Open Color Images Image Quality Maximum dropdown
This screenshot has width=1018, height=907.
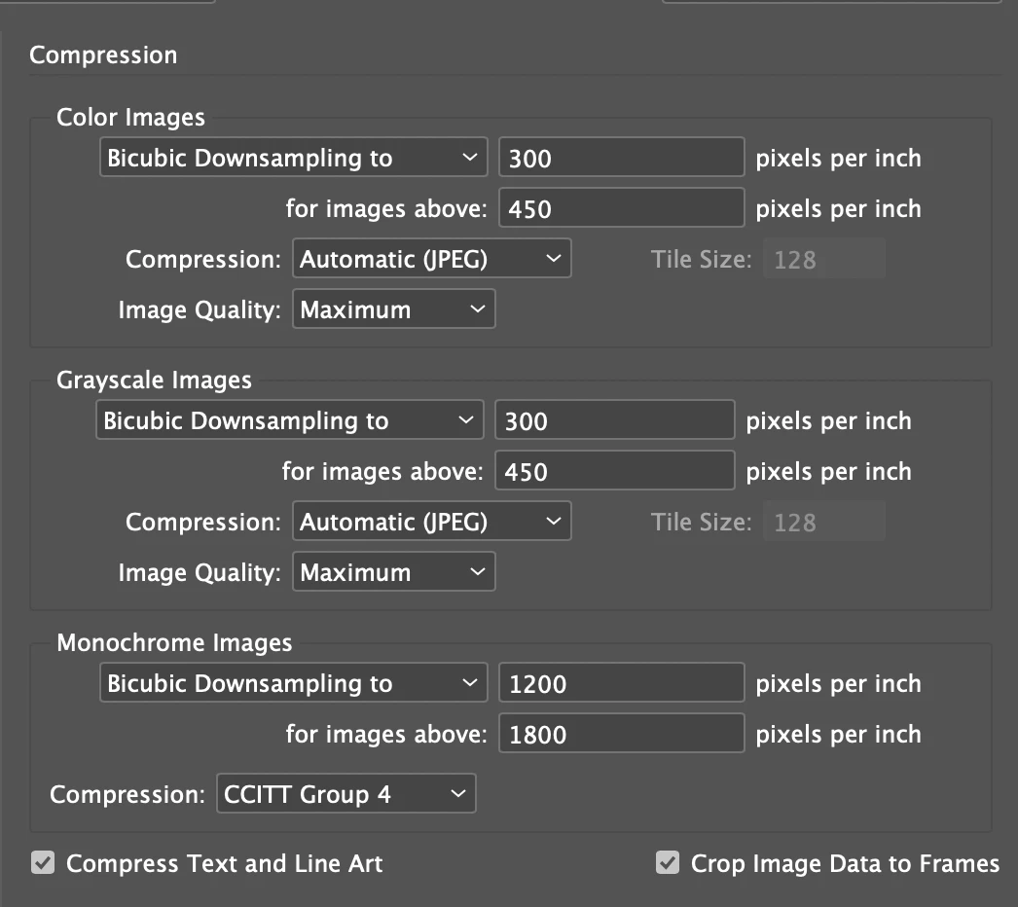[393, 309]
